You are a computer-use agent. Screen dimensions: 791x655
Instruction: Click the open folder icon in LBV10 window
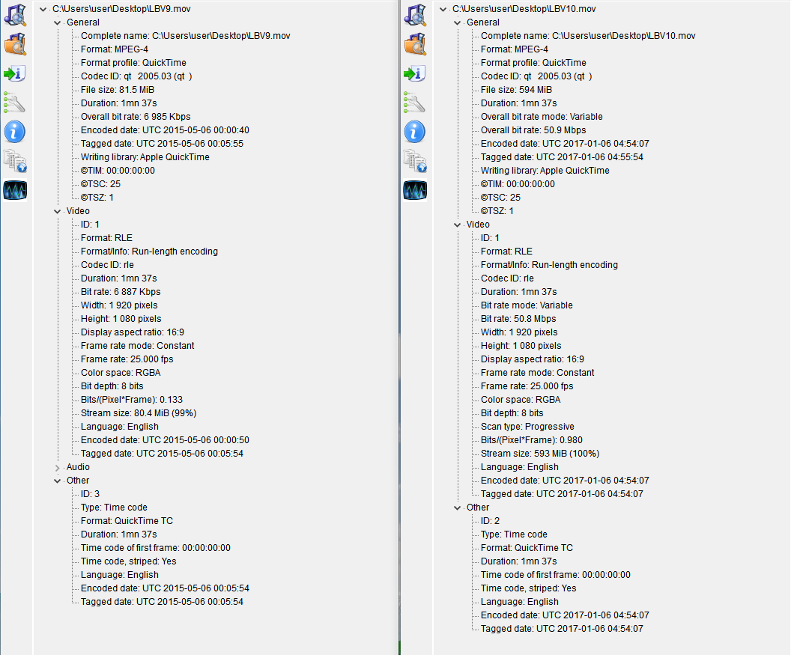click(415, 44)
